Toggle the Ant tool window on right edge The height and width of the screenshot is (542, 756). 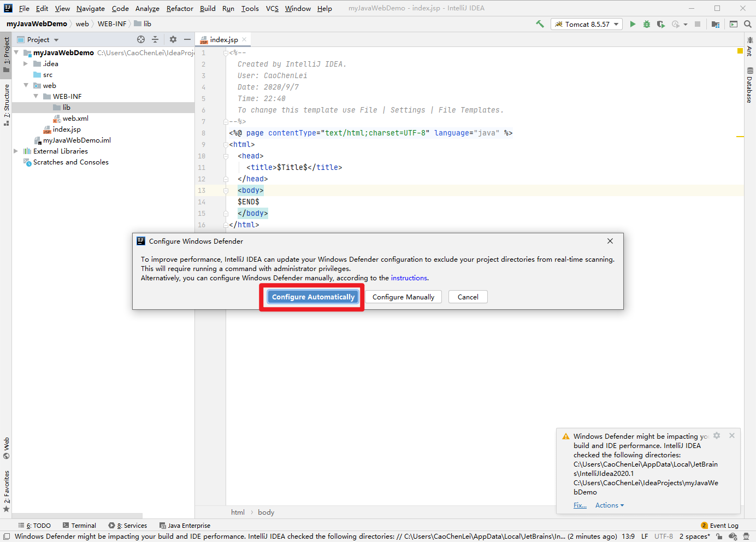(x=749, y=46)
